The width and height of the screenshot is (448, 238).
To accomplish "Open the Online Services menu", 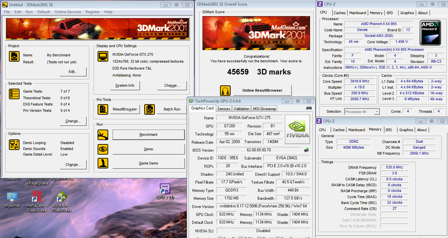I will click(68, 12).
